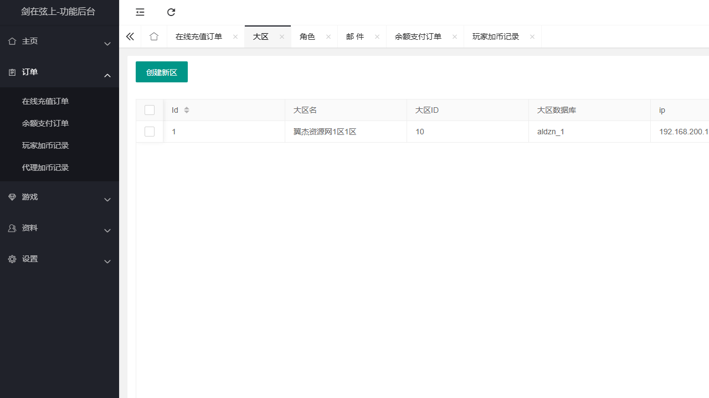Select the 大区 tab
The image size is (709, 398).
(261, 36)
